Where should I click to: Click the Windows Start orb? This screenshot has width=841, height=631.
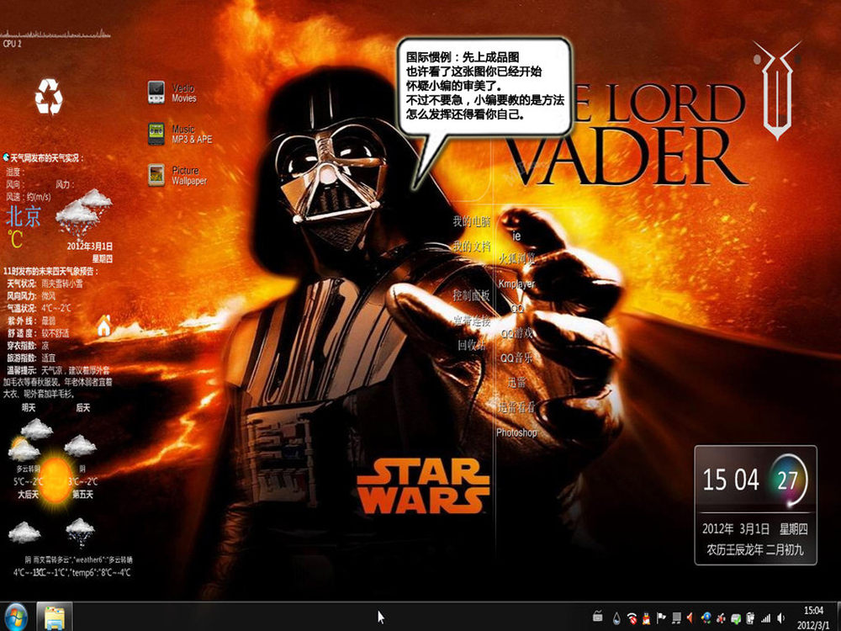(17, 615)
